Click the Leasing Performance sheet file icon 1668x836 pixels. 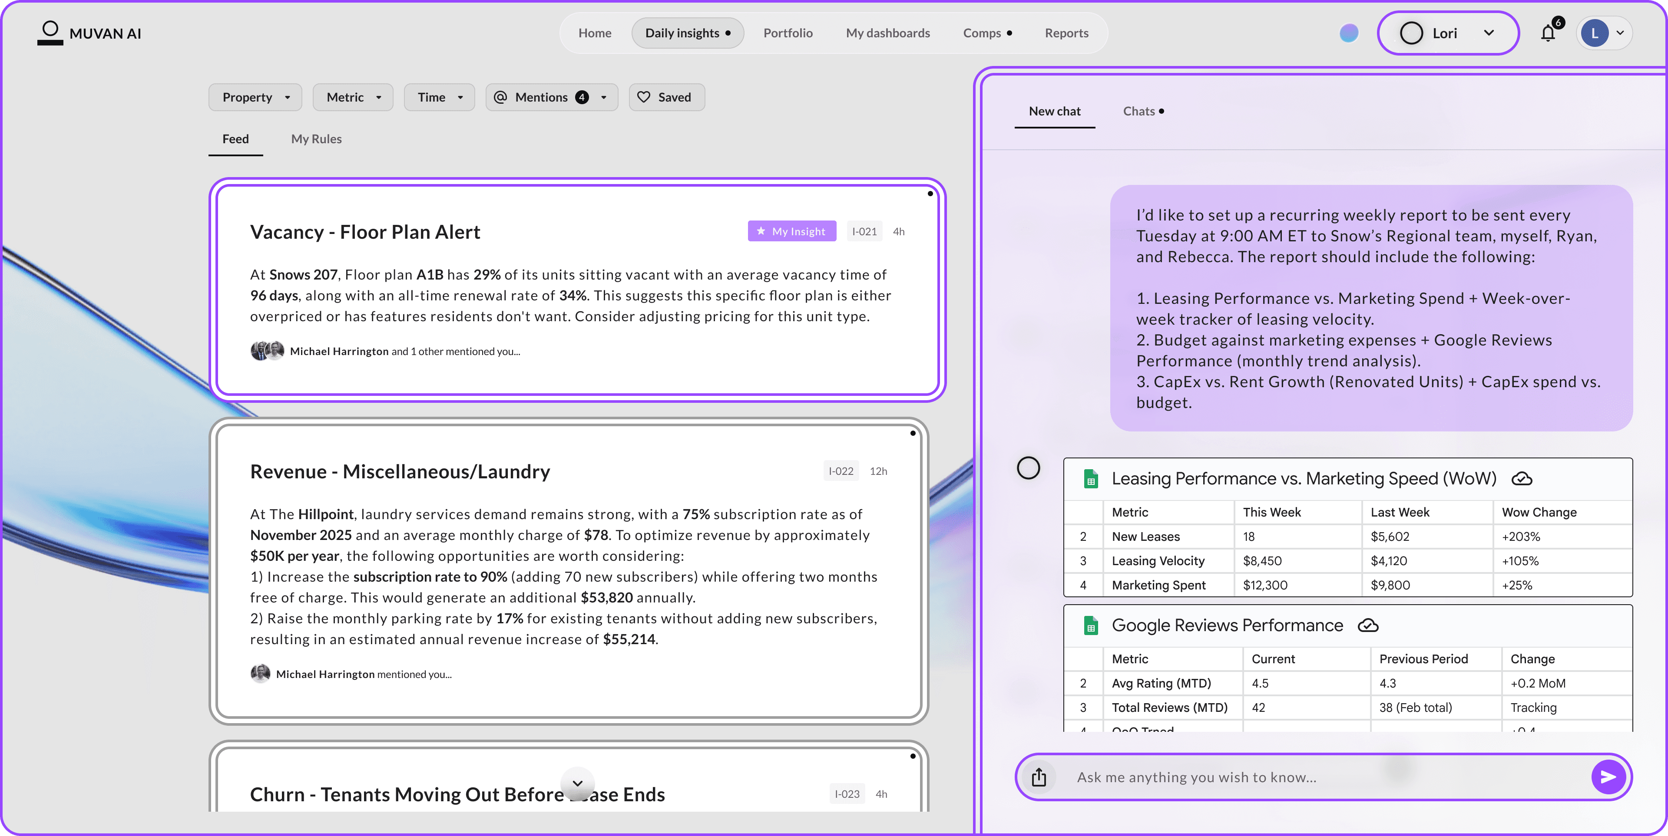1090,479
